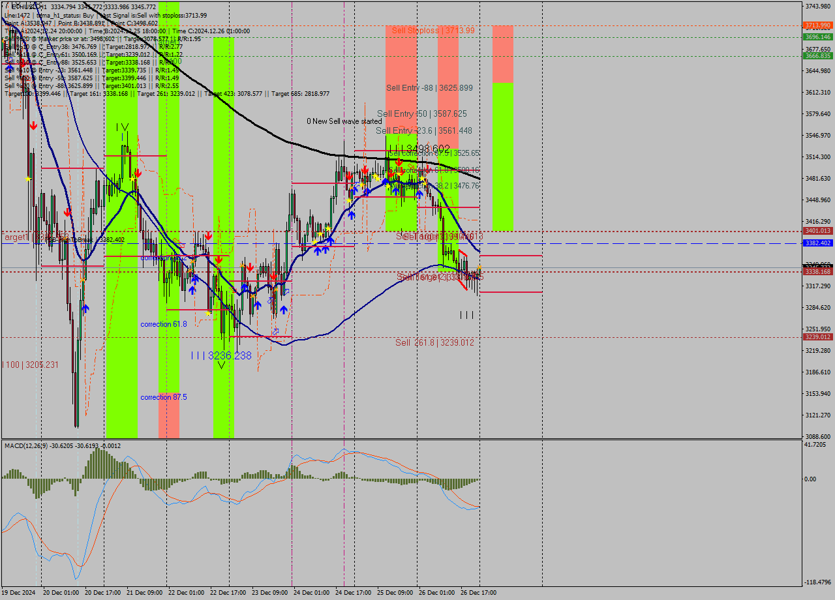
Task: Click the -118.4796 MACD scale value
Action: pyautogui.click(x=818, y=582)
